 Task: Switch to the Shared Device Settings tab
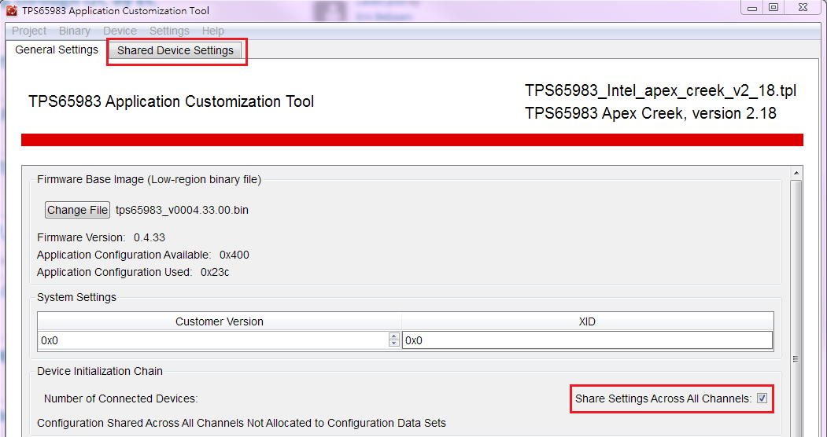coord(175,50)
